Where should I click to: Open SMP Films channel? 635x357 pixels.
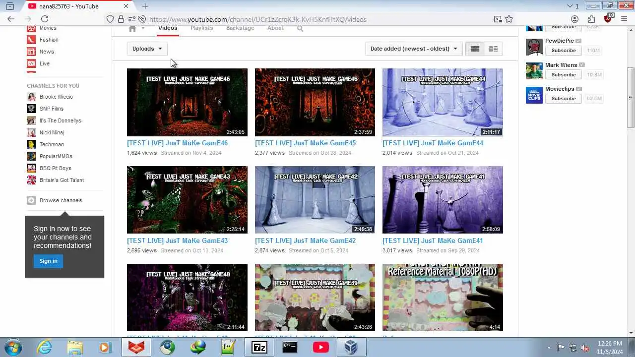[x=52, y=109]
